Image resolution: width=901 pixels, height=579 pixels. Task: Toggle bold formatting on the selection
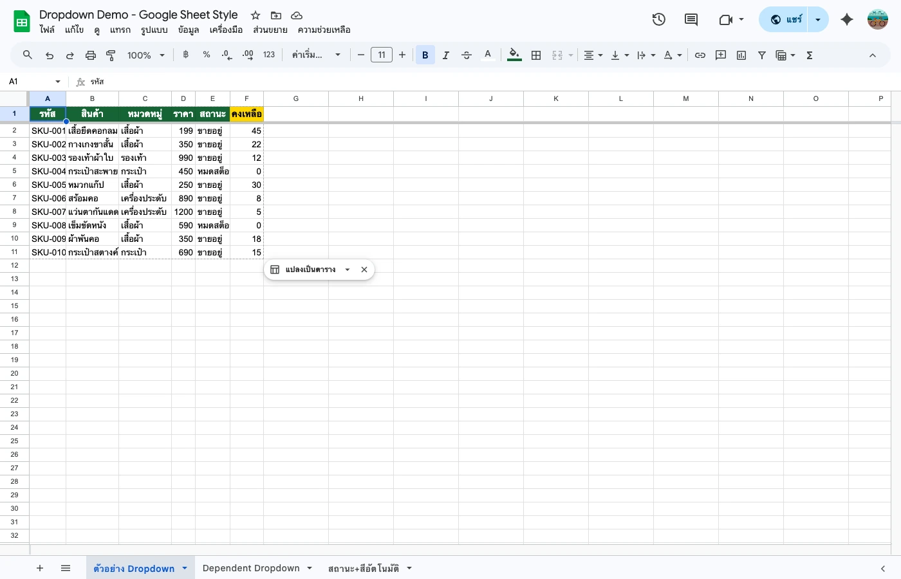click(425, 55)
